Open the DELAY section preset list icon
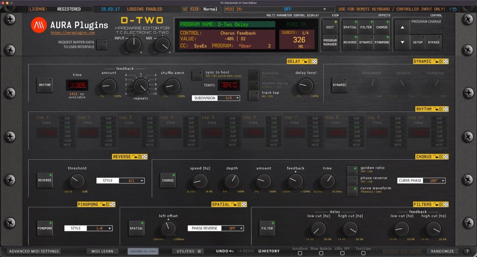The width and height of the screenshot is (477, 257). pos(309,62)
